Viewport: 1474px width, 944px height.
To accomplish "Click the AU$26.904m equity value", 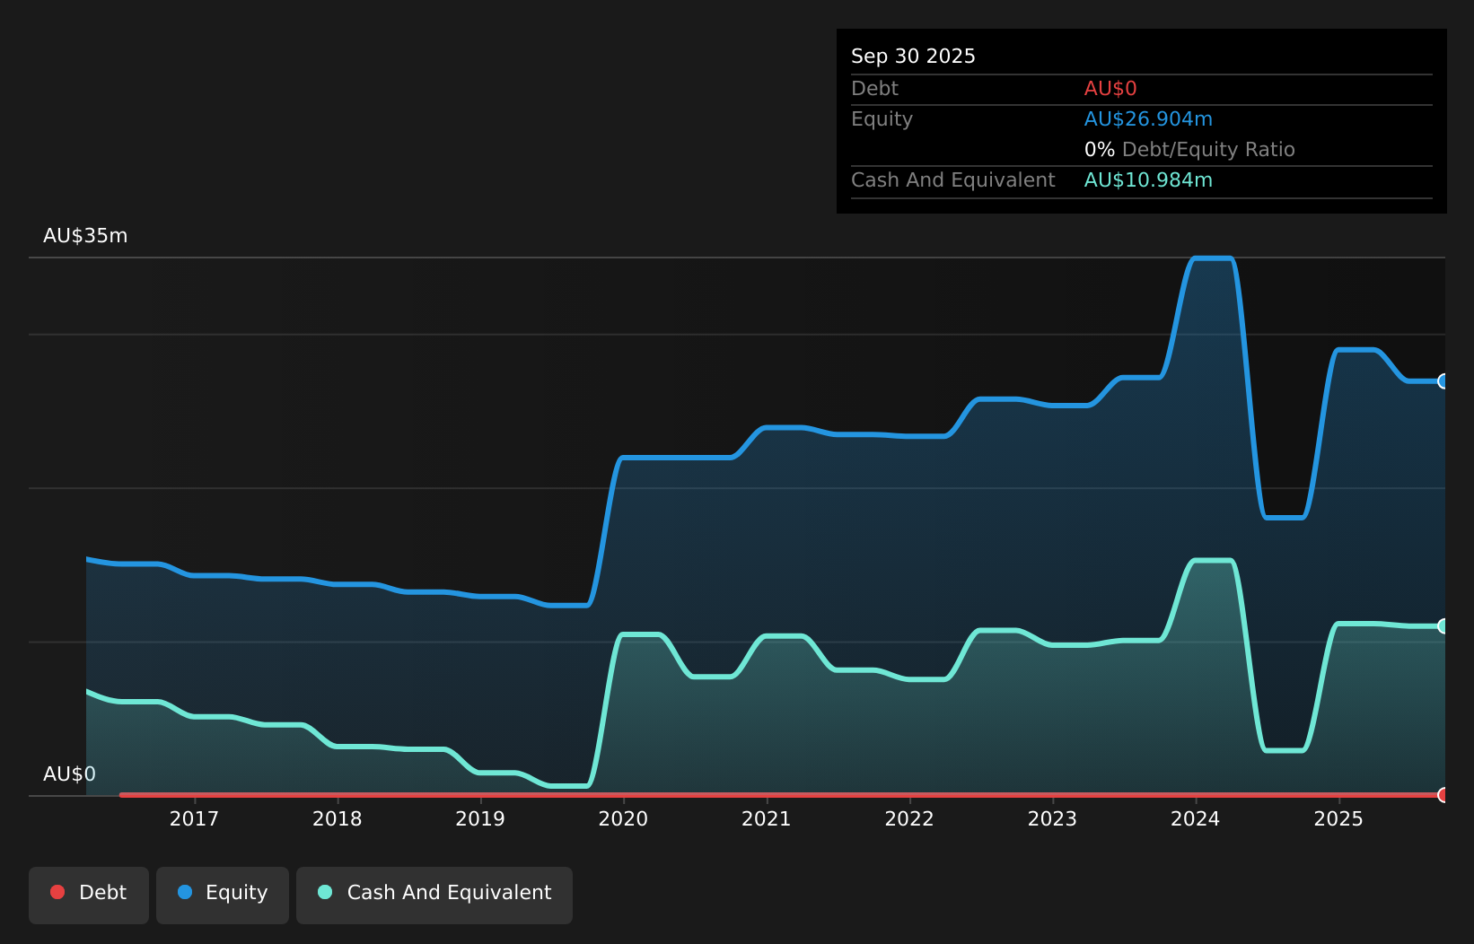I will (1148, 119).
